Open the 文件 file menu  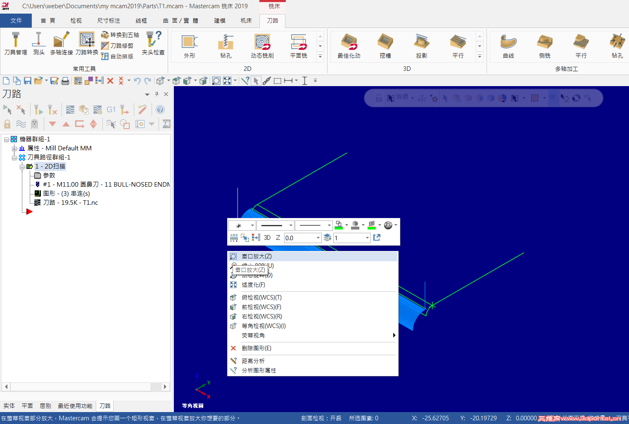click(16, 21)
